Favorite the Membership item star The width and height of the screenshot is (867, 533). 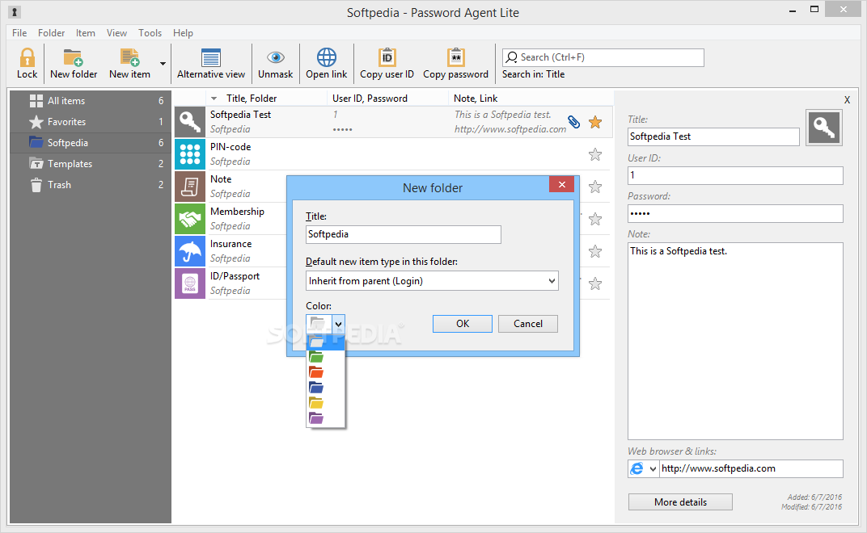click(x=595, y=219)
